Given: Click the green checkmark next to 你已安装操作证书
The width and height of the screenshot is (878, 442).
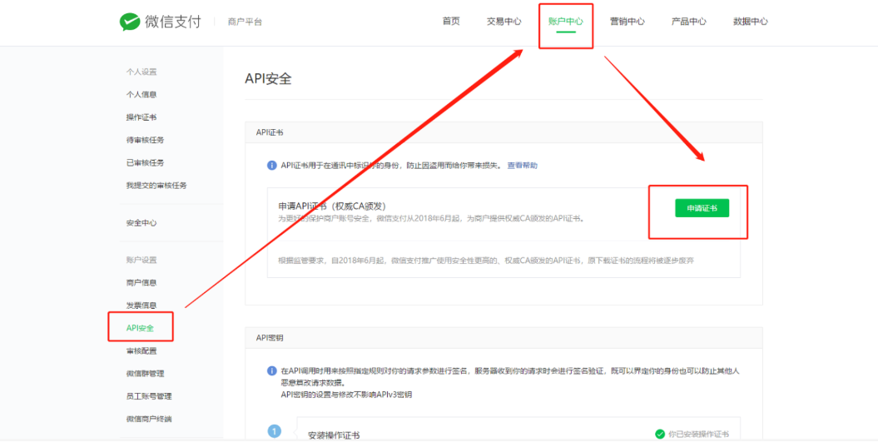Looking at the screenshot, I should pyautogui.click(x=660, y=435).
